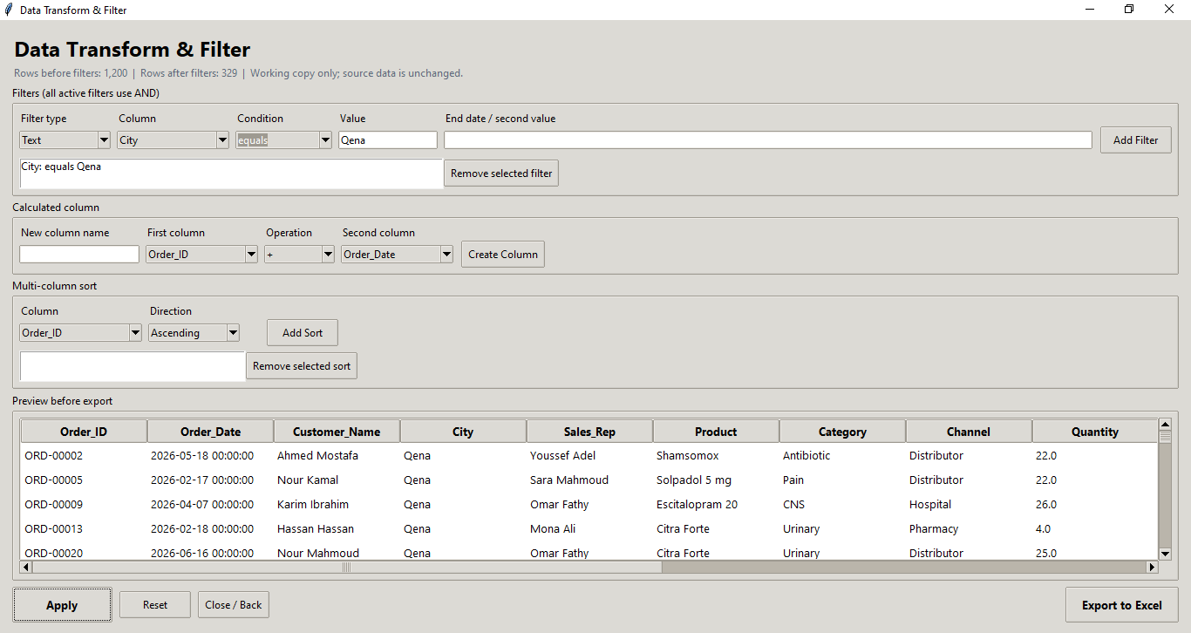This screenshot has width=1191, height=633.
Task: Click the Close / Back button
Action: tap(234, 605)
